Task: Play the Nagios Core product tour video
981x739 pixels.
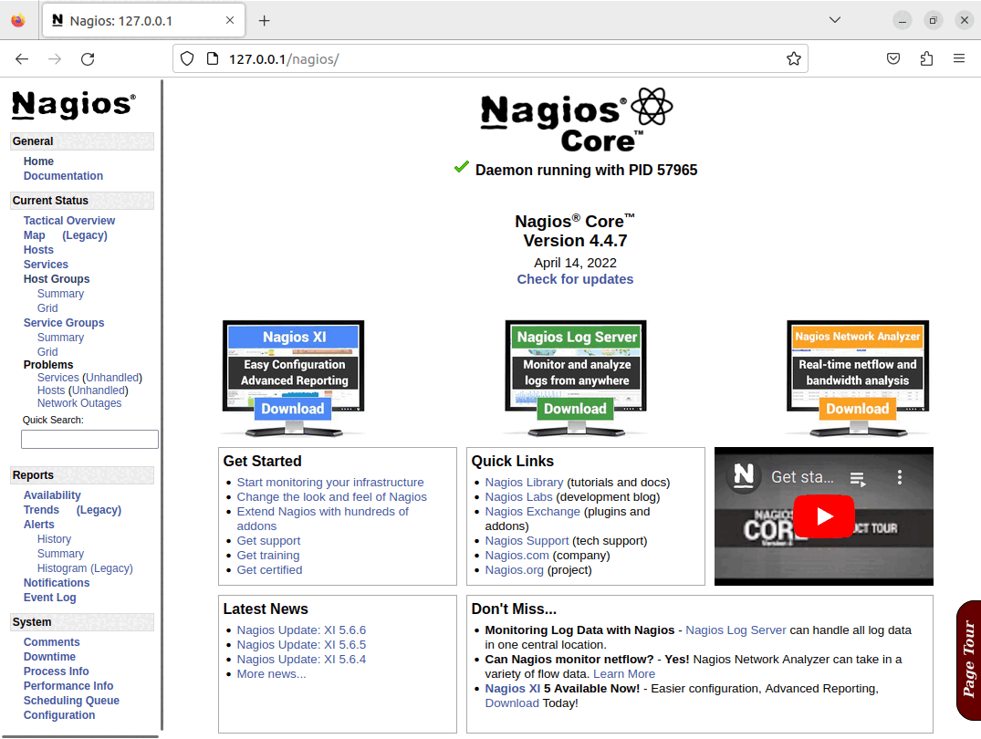Action: (x=823, y=515)
